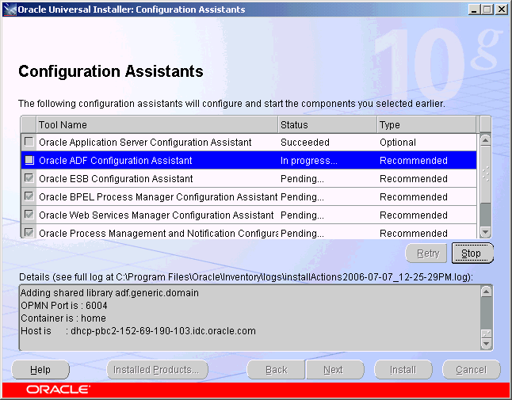The width and height of the screenshot is (512, 400).
Task: Click the assistants table scroll down arrow
Action: [x=486, y=232]
